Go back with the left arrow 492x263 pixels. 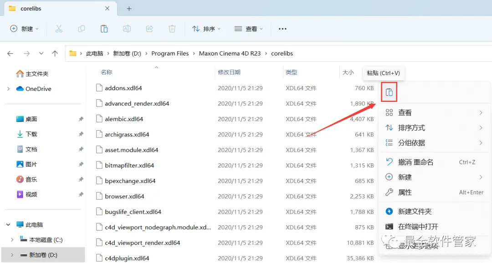[x=10, y=54]
